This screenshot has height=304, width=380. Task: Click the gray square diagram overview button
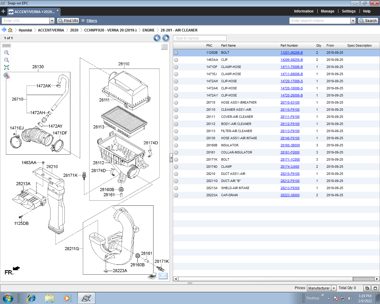click(x=164, y=47)
